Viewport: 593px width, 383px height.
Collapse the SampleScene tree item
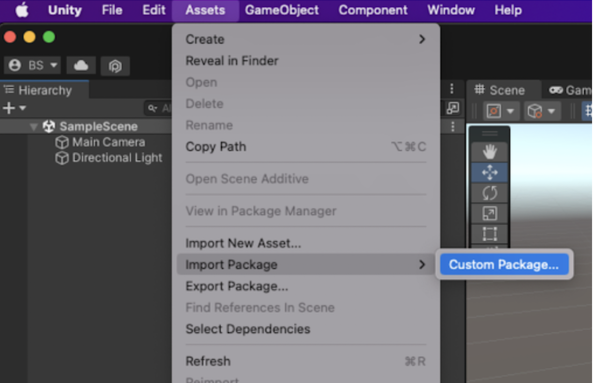tap(34, 127)
